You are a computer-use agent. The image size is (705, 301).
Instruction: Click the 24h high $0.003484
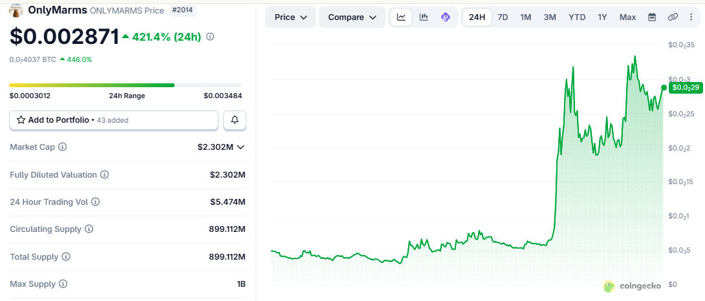point(222,96)
